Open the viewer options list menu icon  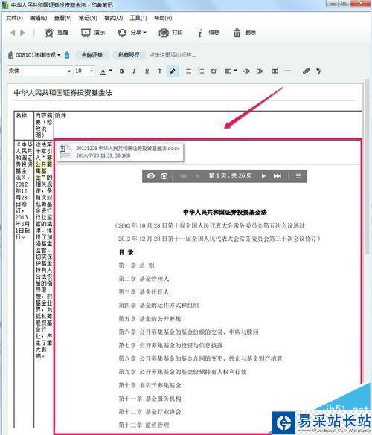(x=298, y=176)
